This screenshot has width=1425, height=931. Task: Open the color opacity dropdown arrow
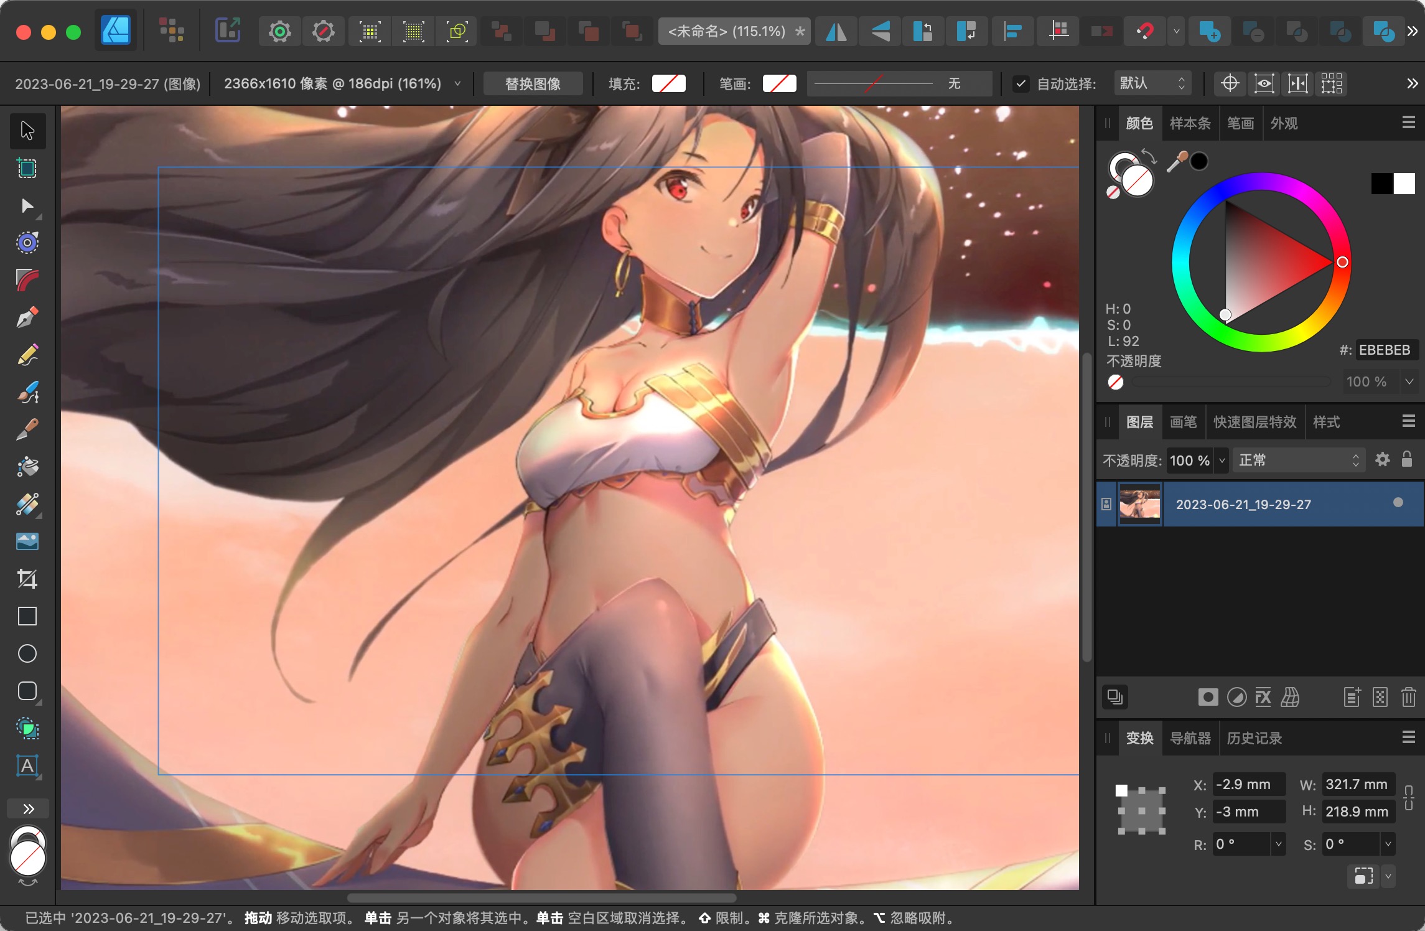click(1409, 381)
